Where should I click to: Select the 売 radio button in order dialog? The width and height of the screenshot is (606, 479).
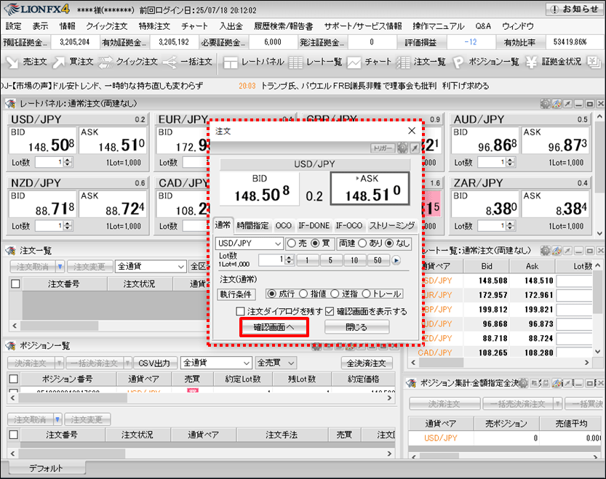click(292, 243)
